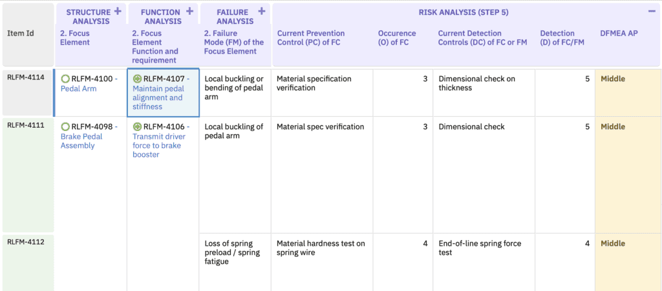662x291 pixels.
Task: Select the RLFM-4111 item id cell
Action: pyautogui.click(x=26, y=126)
